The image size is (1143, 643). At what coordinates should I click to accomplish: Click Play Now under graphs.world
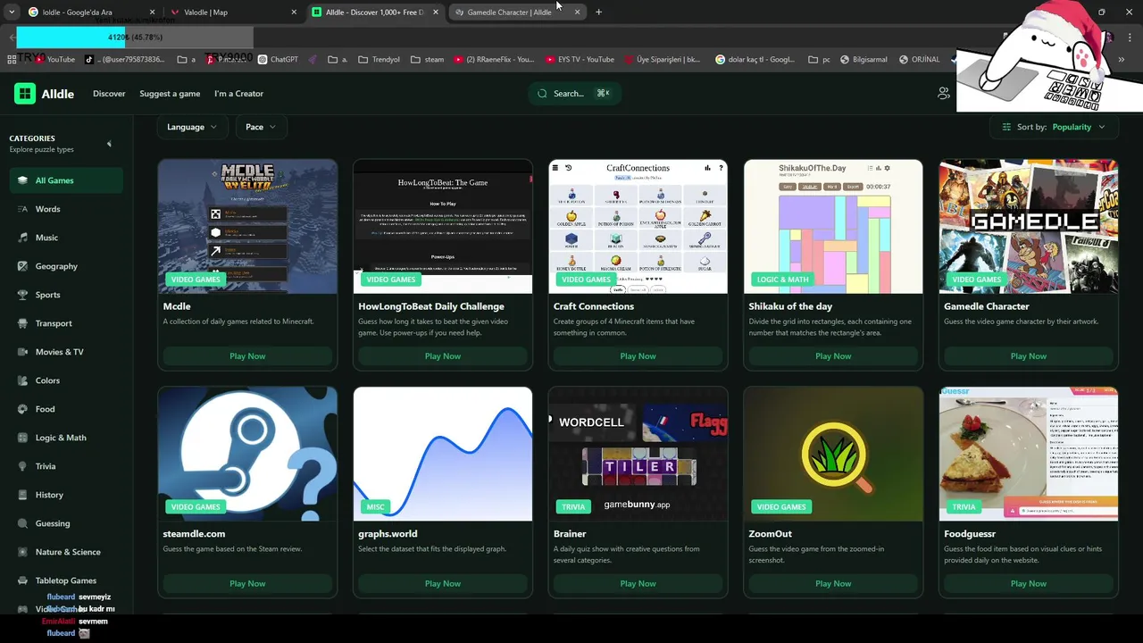(x=443, y=584)
